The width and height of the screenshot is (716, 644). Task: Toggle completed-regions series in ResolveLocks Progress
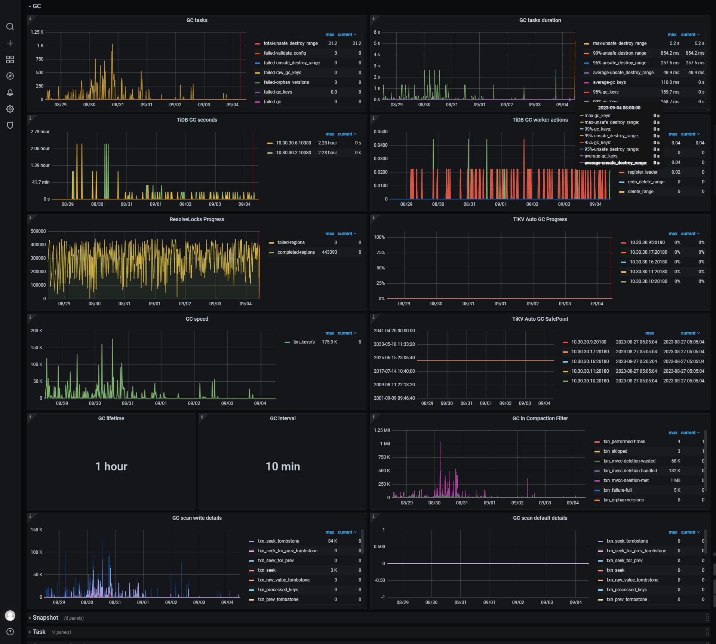[296, 252]
